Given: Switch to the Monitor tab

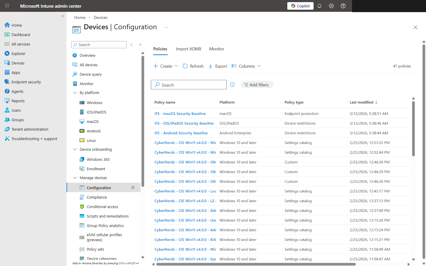Looking at the screenshot, I should click(217, 49).
